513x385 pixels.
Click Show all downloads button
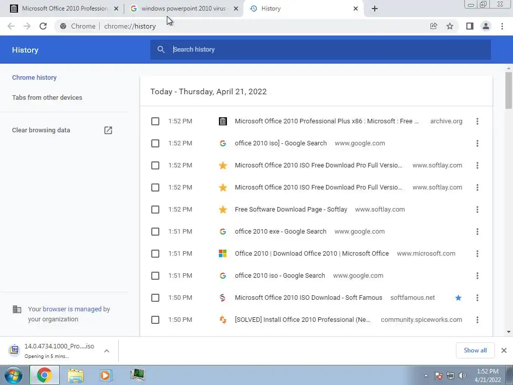coord(475,350)
